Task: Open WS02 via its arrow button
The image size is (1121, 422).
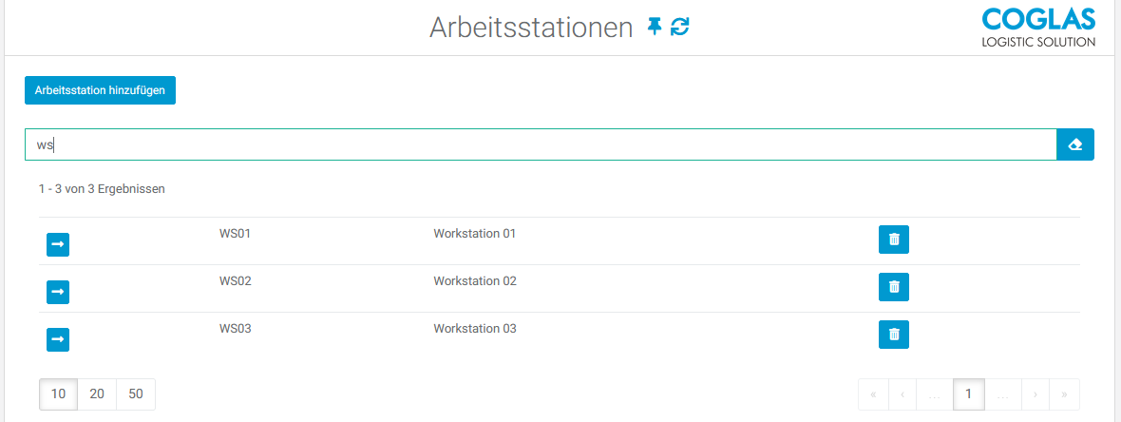Action: click(58, 292)
